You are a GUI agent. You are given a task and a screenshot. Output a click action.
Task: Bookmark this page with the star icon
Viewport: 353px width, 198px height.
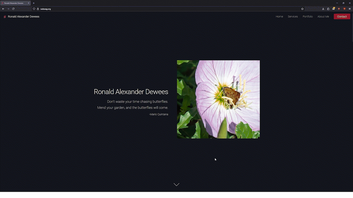click(x=302, y=9)
